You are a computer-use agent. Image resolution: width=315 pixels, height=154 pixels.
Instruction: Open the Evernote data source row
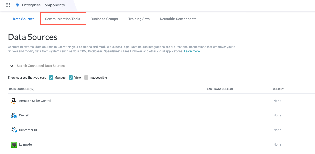(x=25, y=144)
